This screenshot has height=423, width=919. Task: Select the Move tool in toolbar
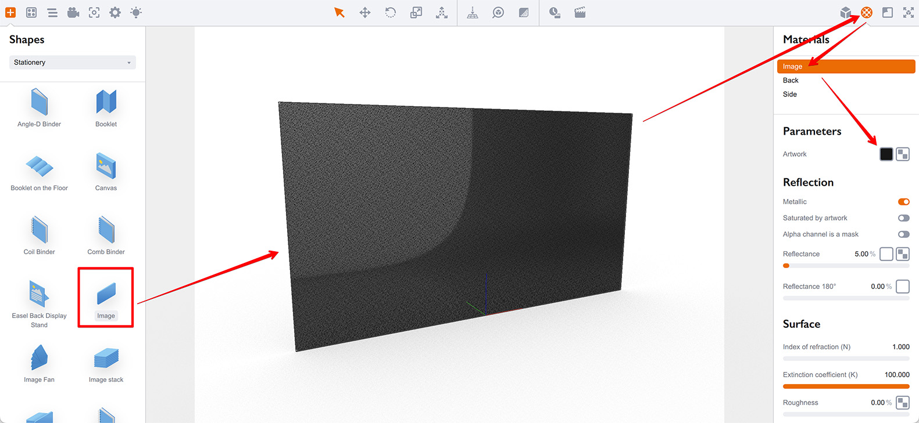365,13
